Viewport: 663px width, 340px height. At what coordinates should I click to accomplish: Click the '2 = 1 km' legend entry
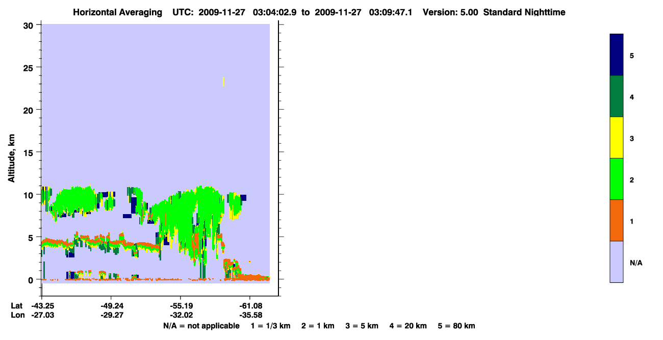pos(318,326)
